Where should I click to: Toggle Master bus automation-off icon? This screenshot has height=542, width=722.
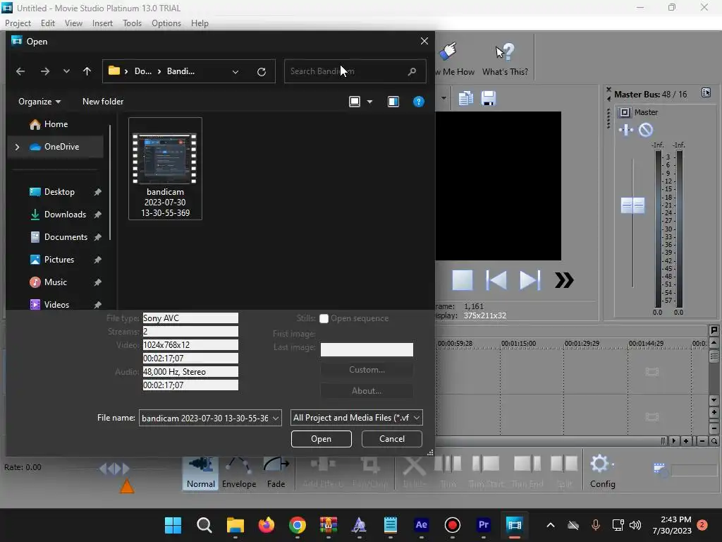[646, 130]
